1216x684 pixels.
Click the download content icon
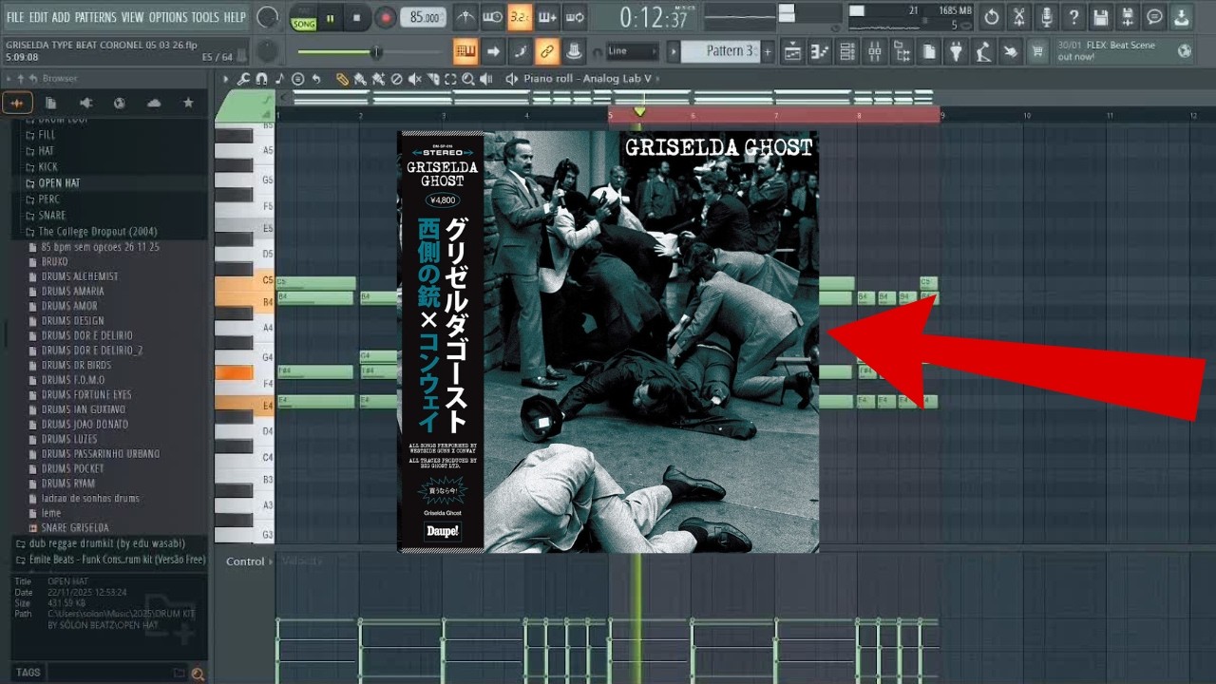1182,17
